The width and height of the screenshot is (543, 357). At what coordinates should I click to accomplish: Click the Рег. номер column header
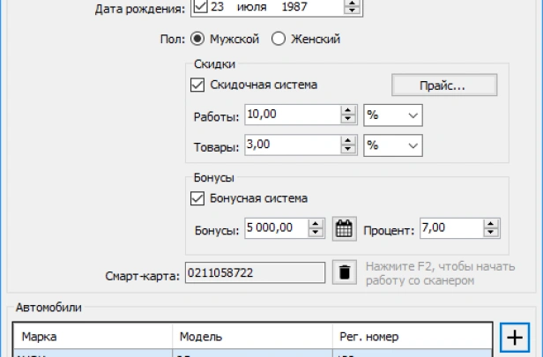point(410,337)
